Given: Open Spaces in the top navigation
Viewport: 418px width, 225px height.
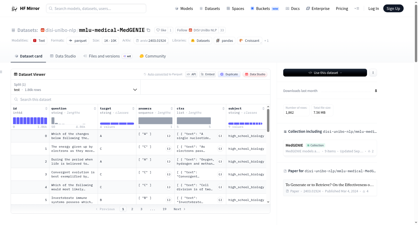Looking at the screenshot, I should [235, 9].
